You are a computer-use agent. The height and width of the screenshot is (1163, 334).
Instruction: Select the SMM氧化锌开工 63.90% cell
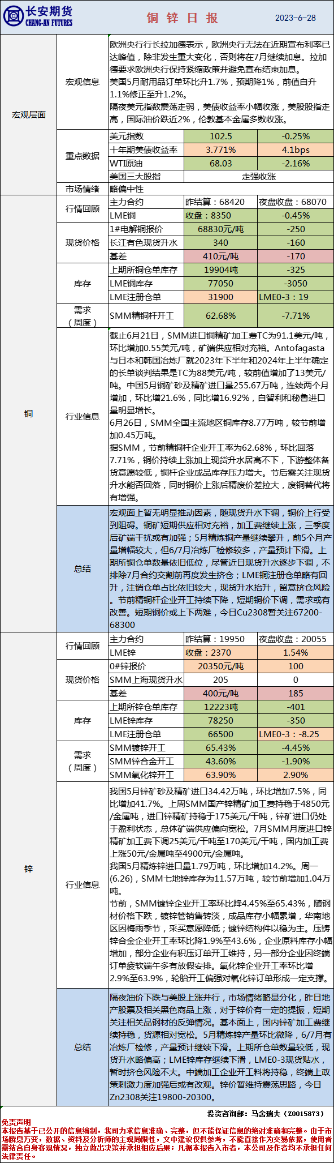[x=220, y=775]
